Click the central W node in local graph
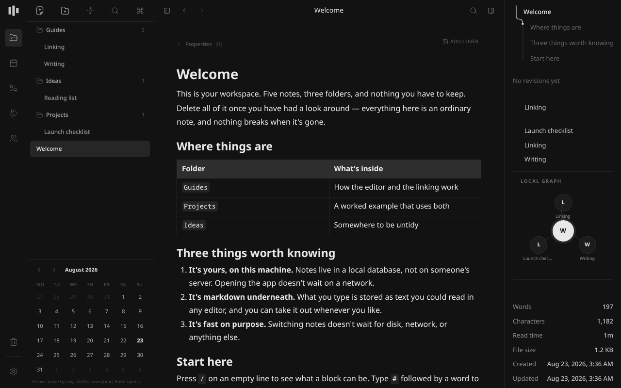The width and height of the screenshot is (621, 388). pyautogui.click(x=563, y=230)
